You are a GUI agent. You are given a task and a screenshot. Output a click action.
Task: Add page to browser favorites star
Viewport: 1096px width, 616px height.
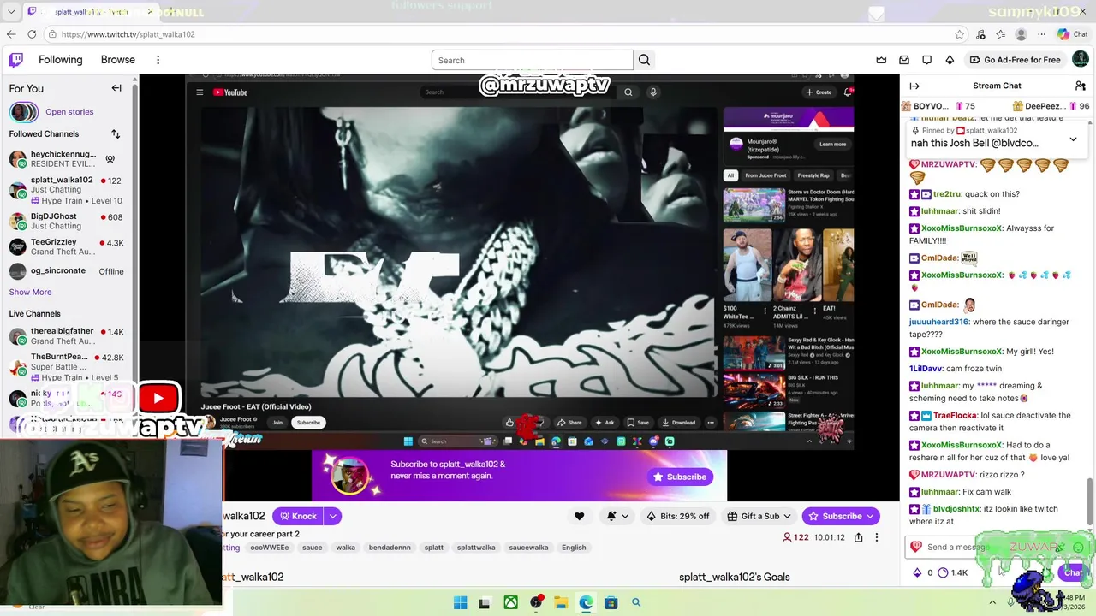(960, 34)
